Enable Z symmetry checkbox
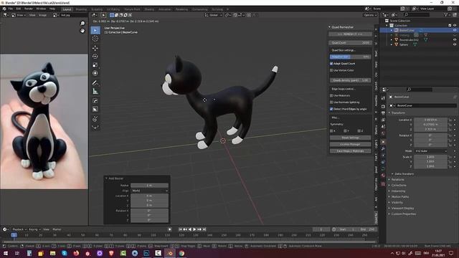This screenshot has width=459, height=258. pyautogui.click(x=359, y=130)
